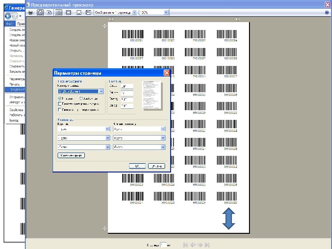Select portrait orientation toolbar icon
332x249 pixels.
click(40, 13)
